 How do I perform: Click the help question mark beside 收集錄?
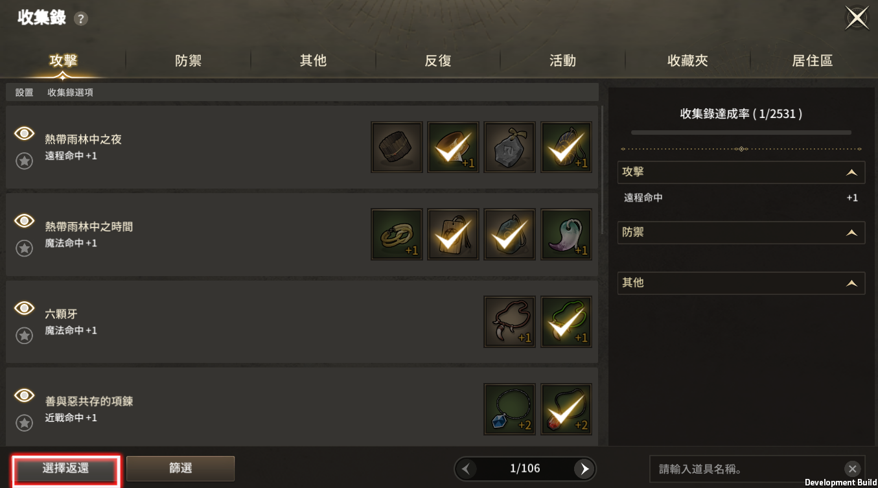(x=80, y=19)
